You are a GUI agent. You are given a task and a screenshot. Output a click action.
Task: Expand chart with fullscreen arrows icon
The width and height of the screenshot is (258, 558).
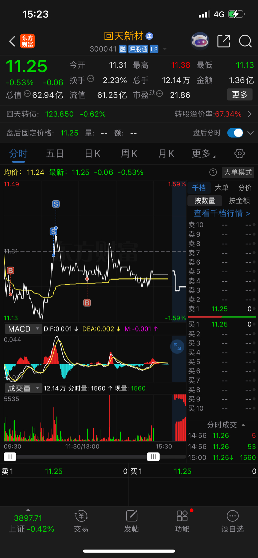pyautogui.click(x=177, y=347)
